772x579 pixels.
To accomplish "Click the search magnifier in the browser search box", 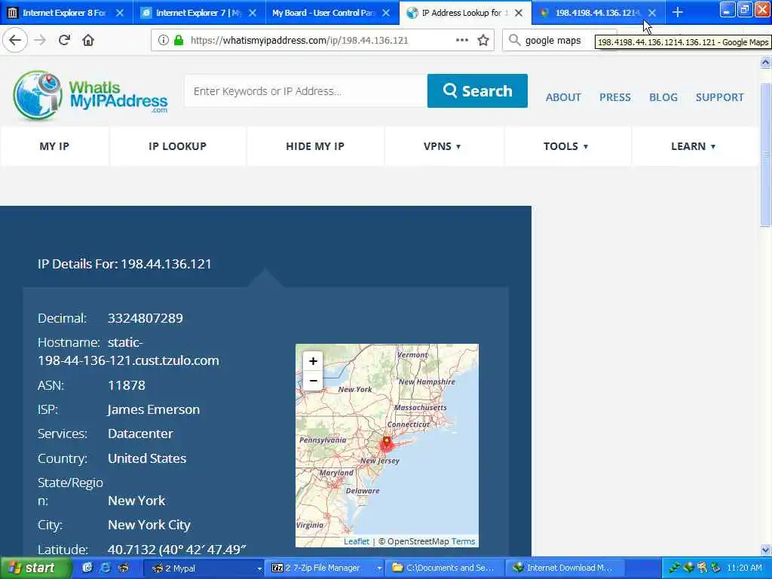I will click(x=514, y=40).
